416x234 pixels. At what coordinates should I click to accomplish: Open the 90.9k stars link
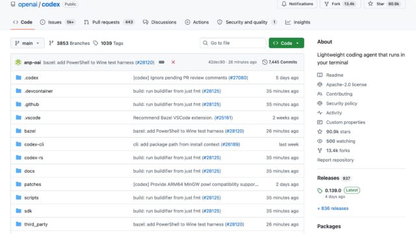[338, 131]
